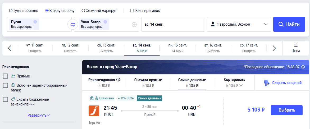
Task: Swap origin and destination cities icon
Action: click(73, 25)
